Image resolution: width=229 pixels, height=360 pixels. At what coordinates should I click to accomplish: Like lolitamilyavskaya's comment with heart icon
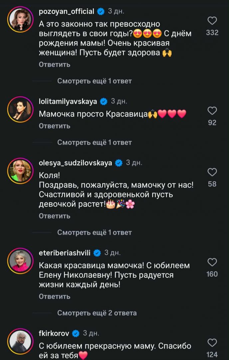(x=212, y=111)
